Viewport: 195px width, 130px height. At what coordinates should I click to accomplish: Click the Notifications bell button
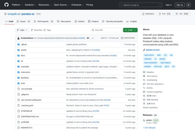click(148, 14)
